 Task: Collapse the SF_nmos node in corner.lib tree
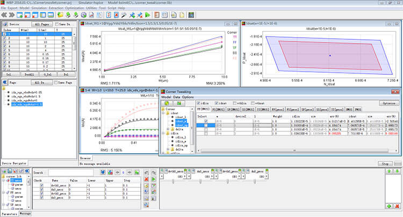4,205
